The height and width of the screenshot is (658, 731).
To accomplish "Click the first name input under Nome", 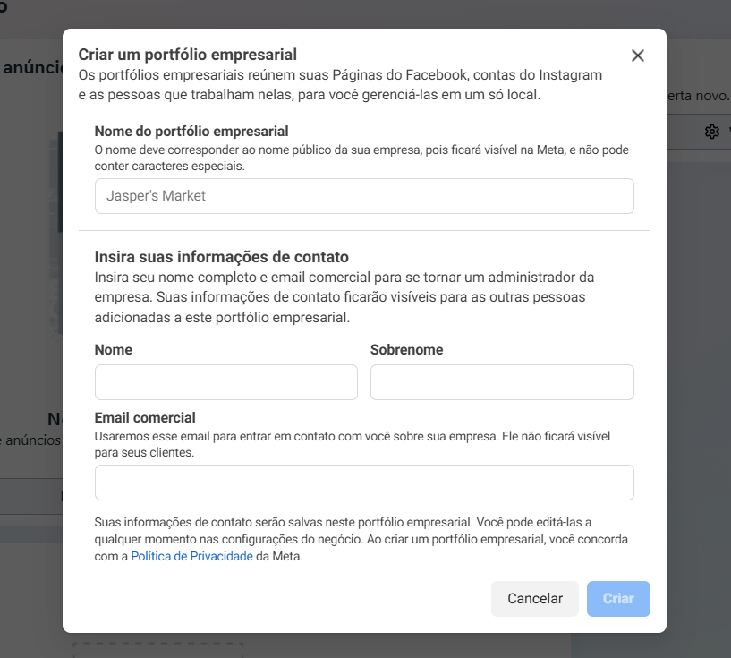I will [225, 381].
